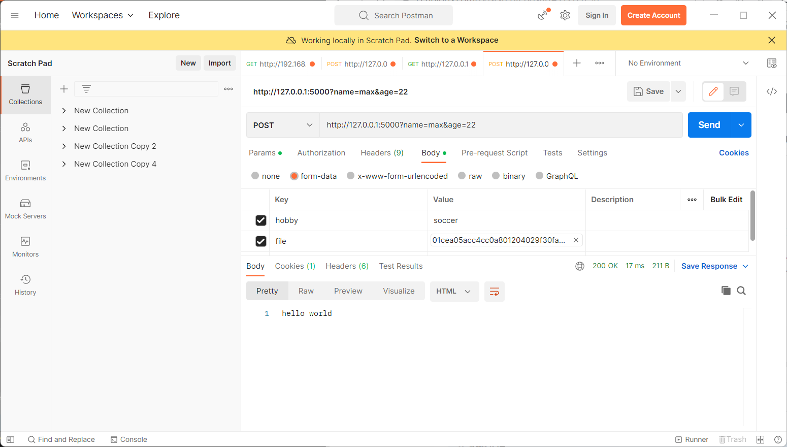The height and width of the screenshot is (447, 787).
Task: Open tab options three-dot menu
Action: point(600,63)
